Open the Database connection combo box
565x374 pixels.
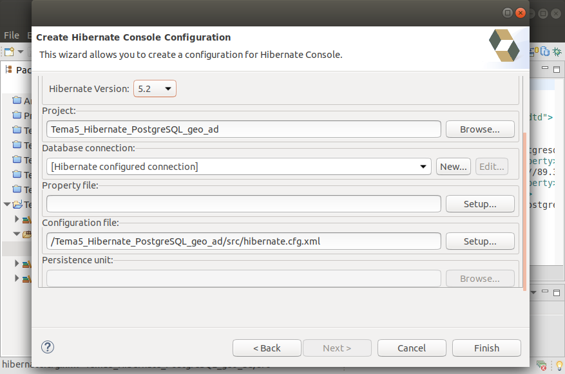239,167
